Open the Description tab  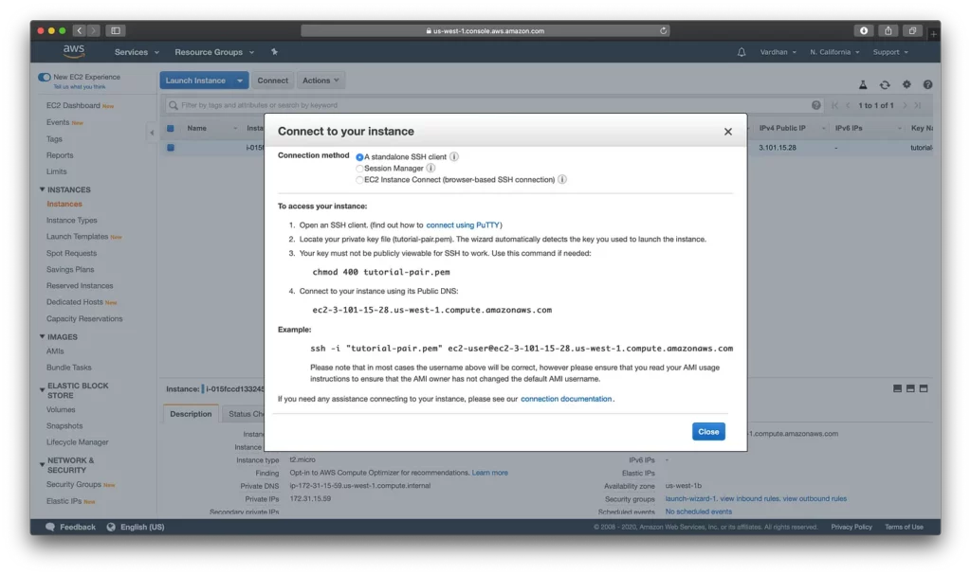click(x=191, y=414)
